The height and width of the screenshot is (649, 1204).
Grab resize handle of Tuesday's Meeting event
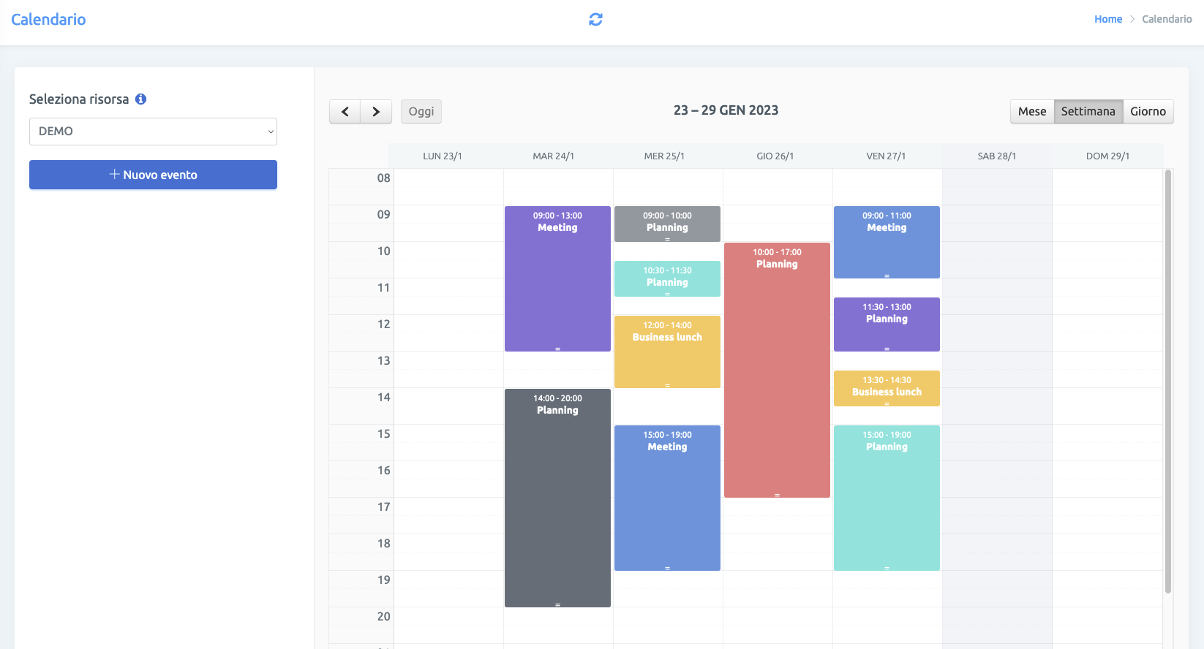coord(557,349)
